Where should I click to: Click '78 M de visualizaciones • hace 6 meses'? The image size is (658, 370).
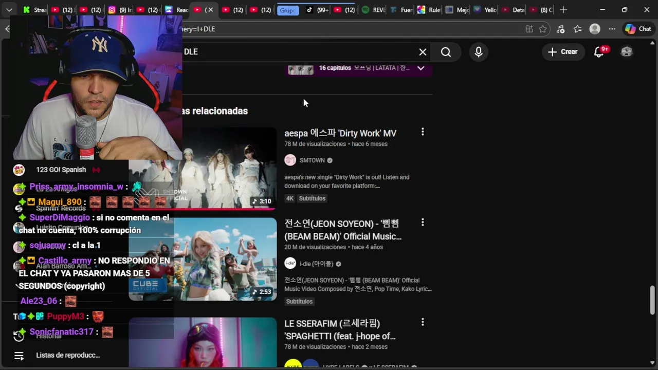(x=336, y=144)
